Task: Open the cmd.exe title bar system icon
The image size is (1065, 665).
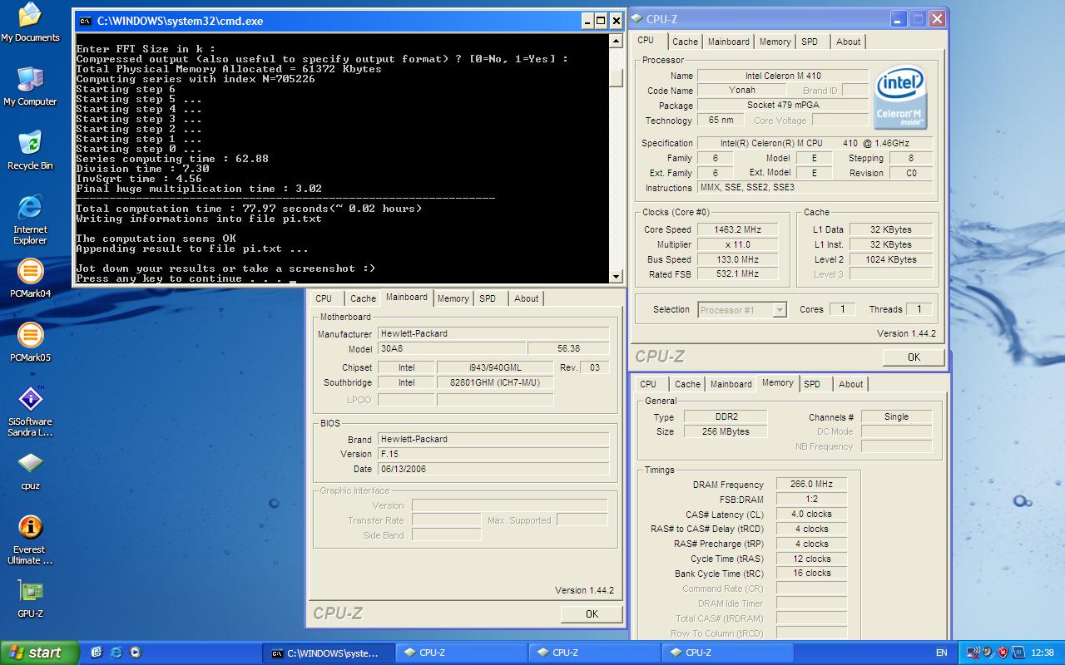Action: click(85, 21)
